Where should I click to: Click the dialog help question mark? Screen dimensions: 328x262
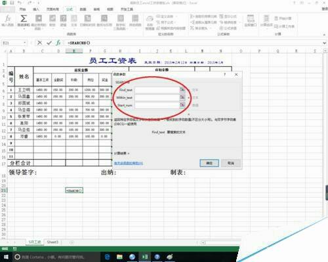click(x=224, y=75)
